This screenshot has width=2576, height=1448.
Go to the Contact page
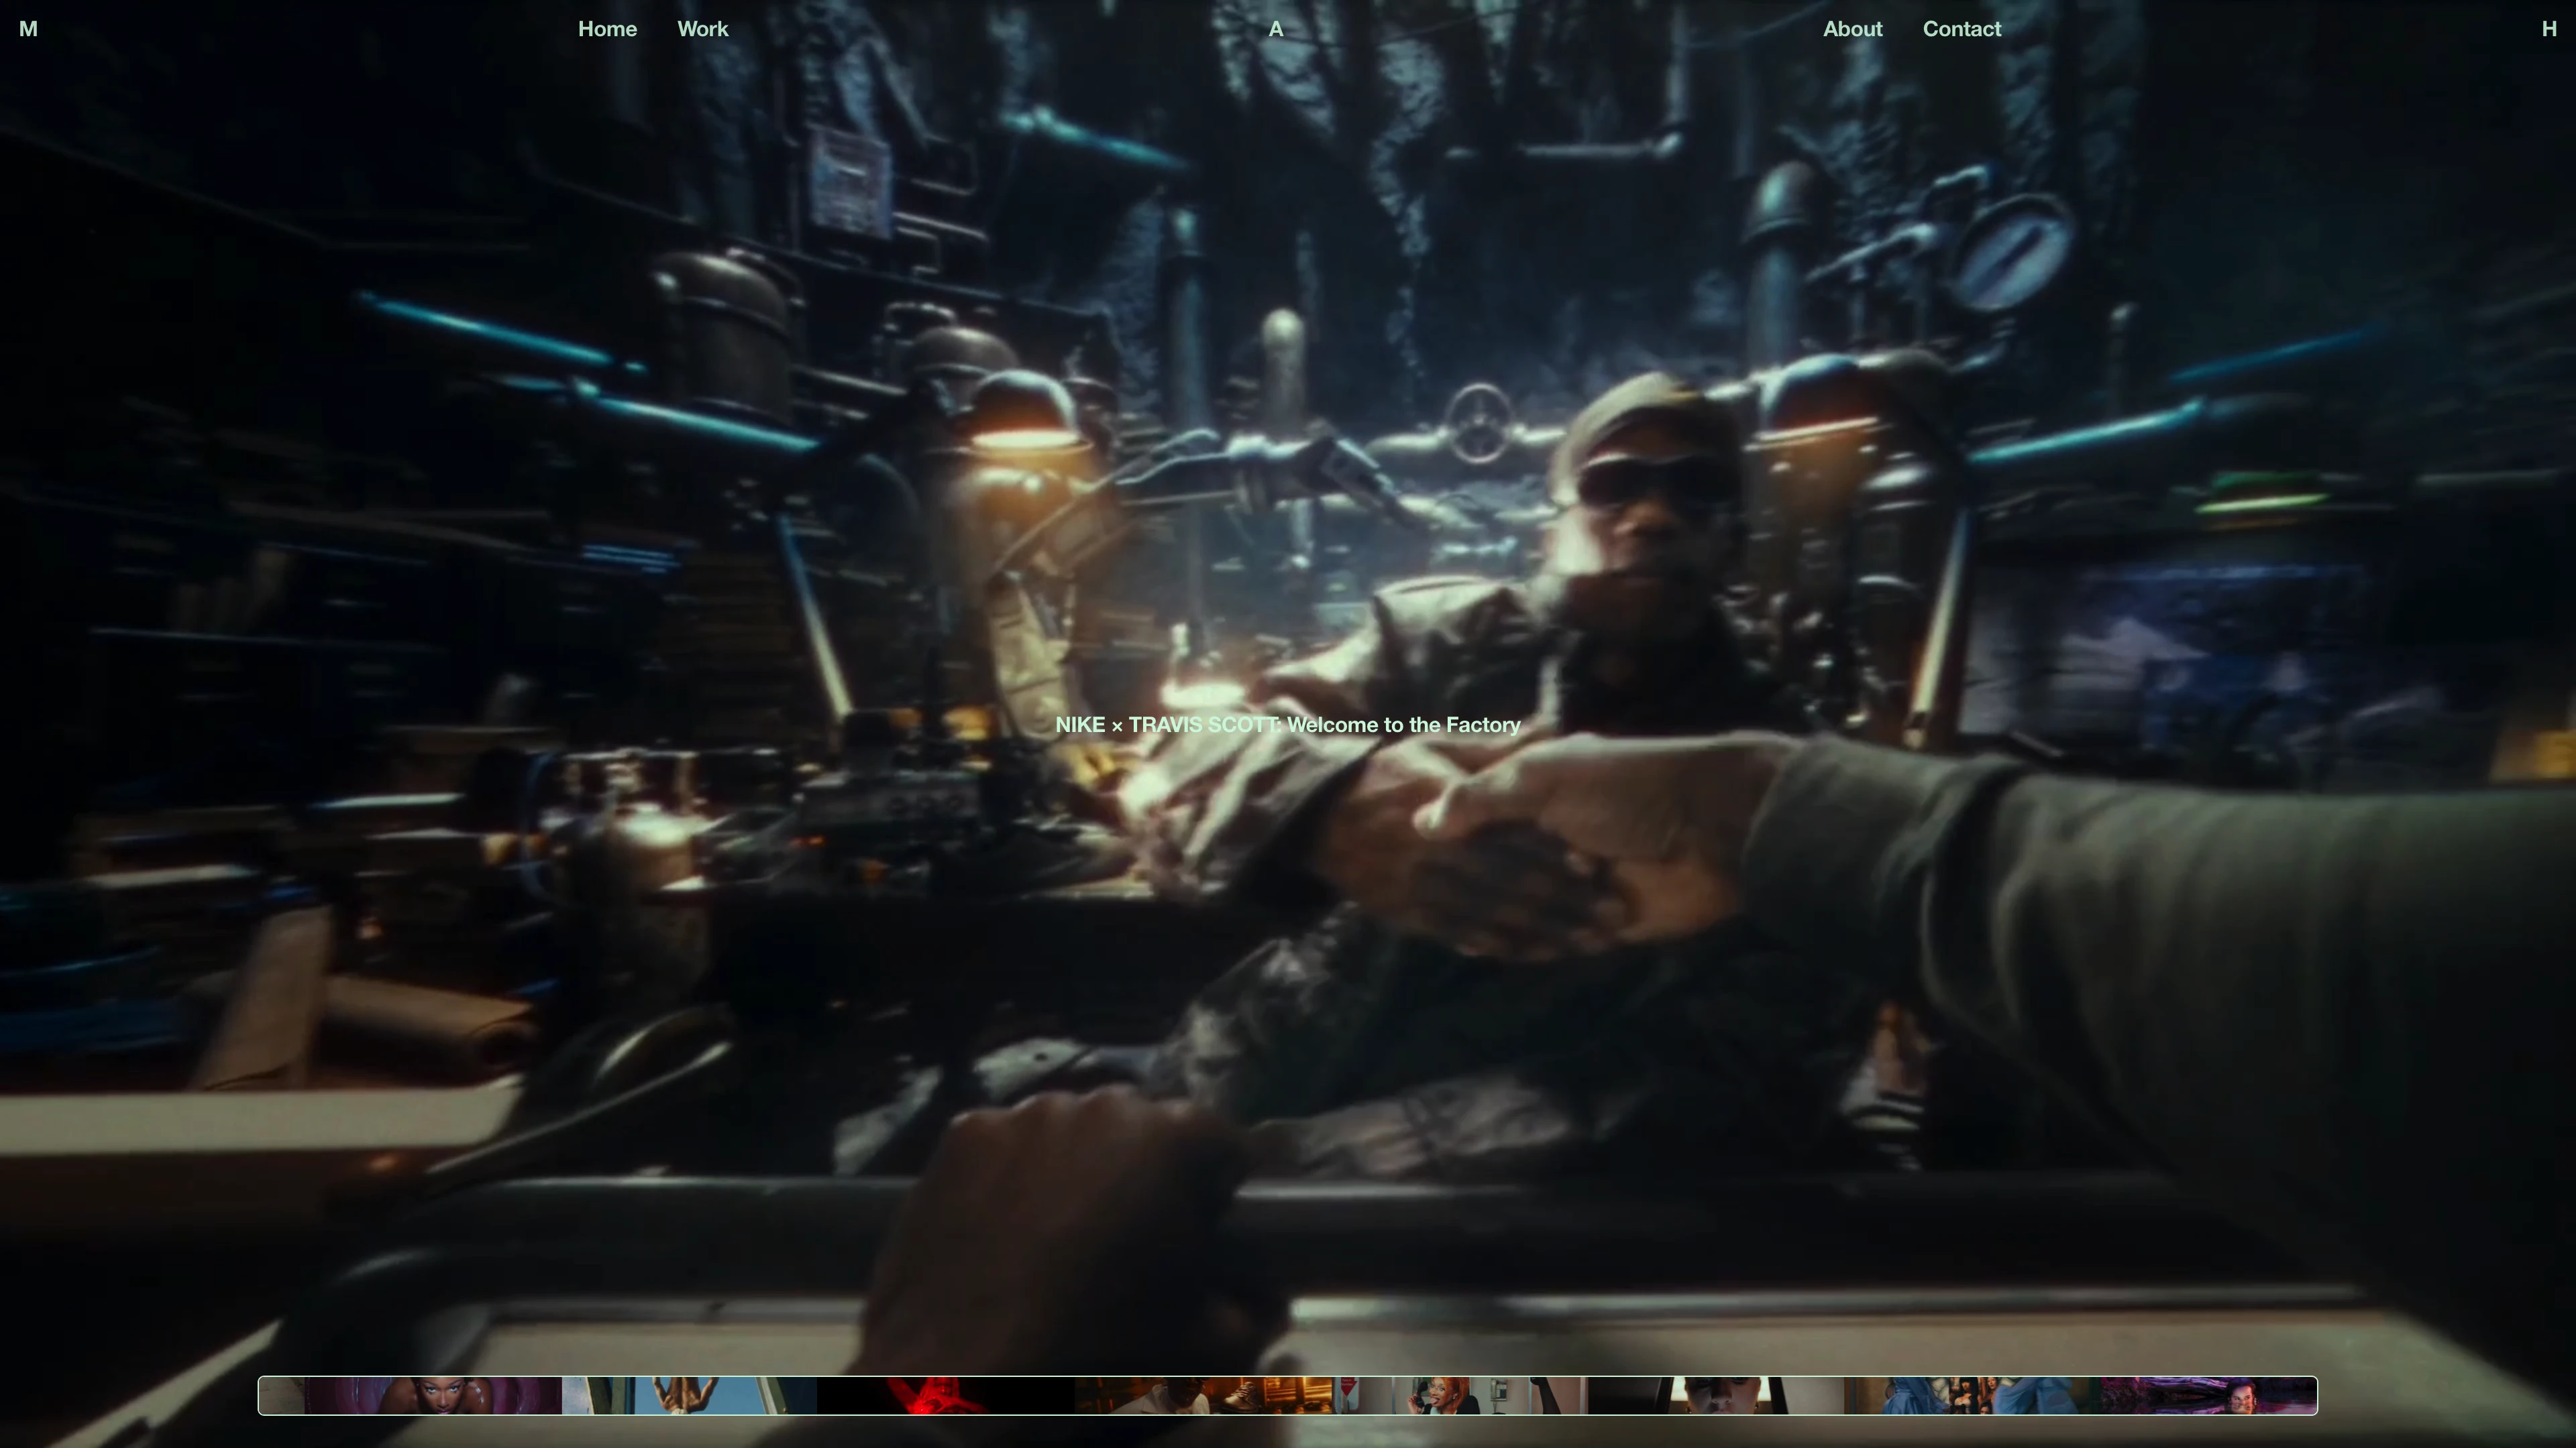click(1961, 29)
